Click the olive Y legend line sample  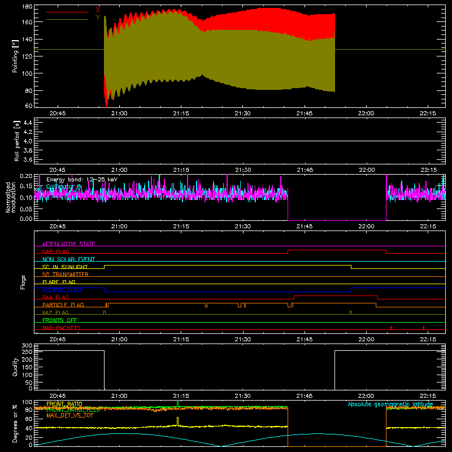point(67,20)
